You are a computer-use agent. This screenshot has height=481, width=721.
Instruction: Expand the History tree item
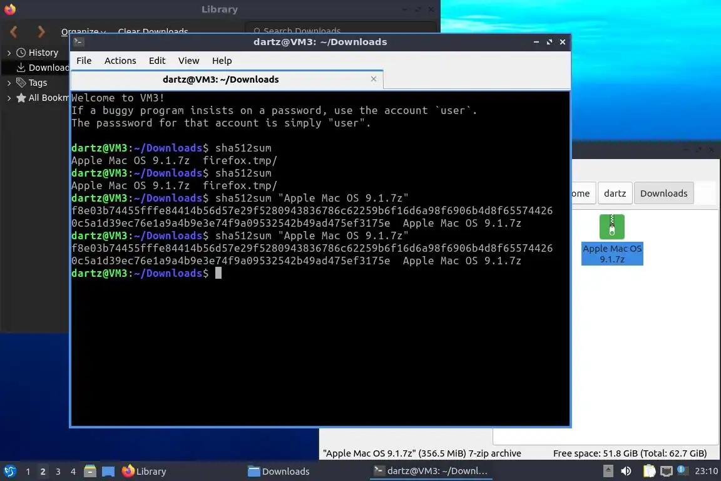click(x=9, y=53)
